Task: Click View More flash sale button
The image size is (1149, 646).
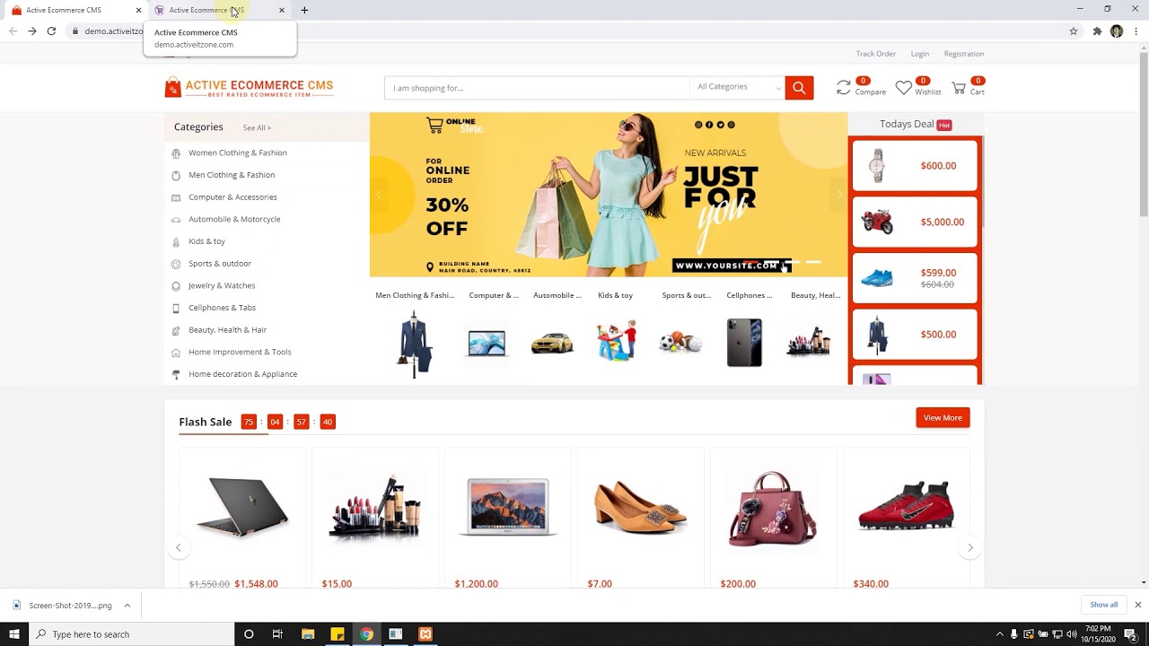Action: [943, 418]
